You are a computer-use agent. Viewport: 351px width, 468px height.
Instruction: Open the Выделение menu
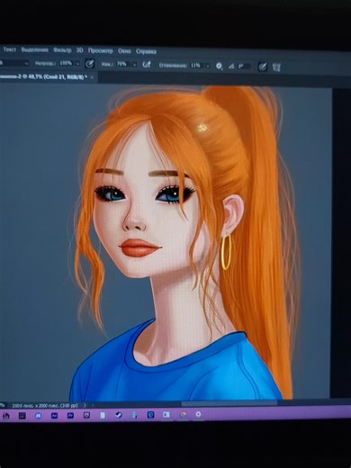(x=35, y=49)
